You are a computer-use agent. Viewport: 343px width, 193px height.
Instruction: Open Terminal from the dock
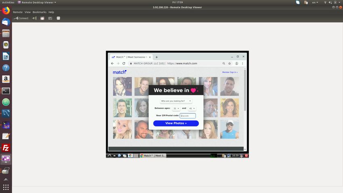click(x=6, y=90)
